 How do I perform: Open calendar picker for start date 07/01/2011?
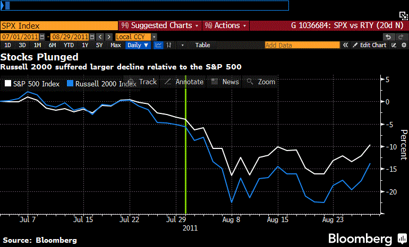42,37
